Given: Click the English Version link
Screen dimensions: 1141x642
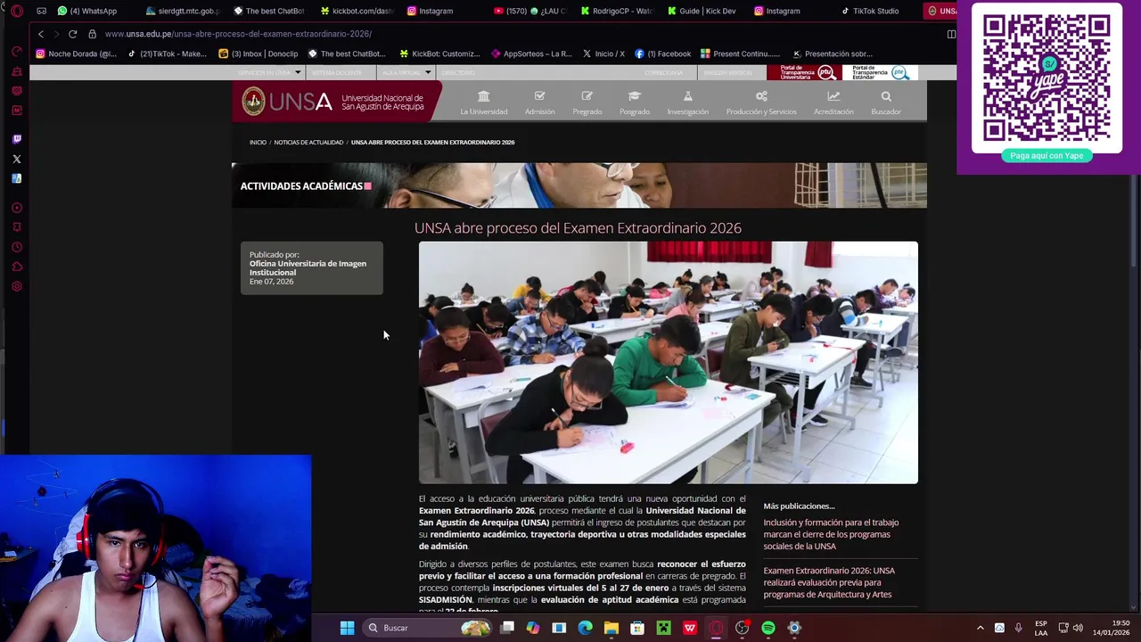Looking at the screenshot, I should tap(727, 72).
